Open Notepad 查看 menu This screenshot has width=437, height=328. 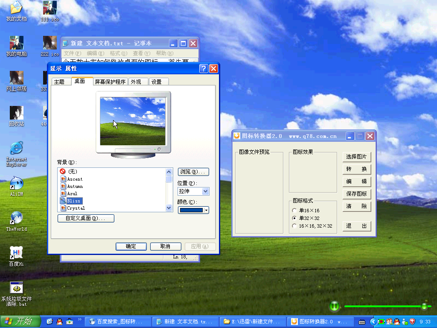(142, 53)
